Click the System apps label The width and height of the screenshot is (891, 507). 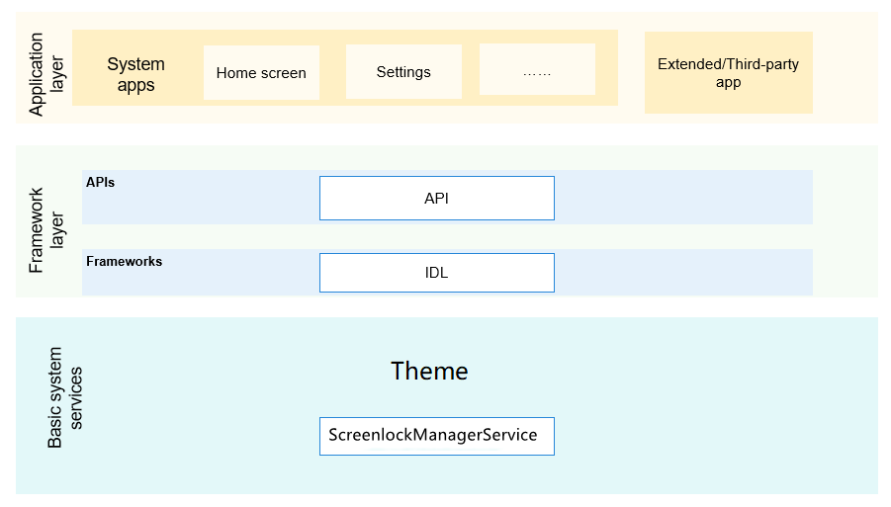coord(135,74)
